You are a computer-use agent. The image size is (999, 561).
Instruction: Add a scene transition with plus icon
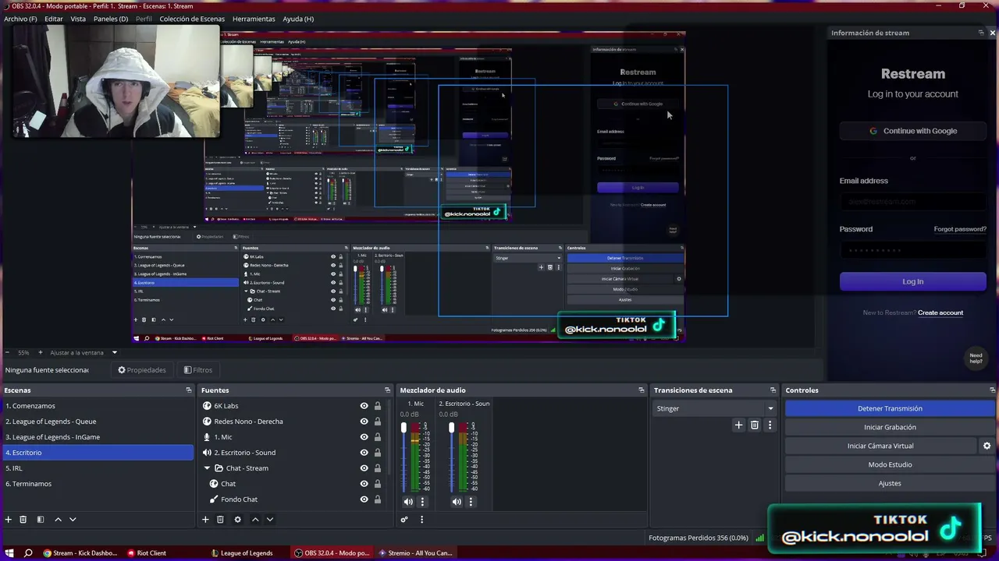coord(739,425)
